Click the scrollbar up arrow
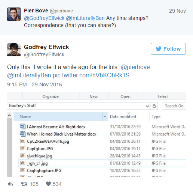The image size is (193, 193). tap(9, 115)
